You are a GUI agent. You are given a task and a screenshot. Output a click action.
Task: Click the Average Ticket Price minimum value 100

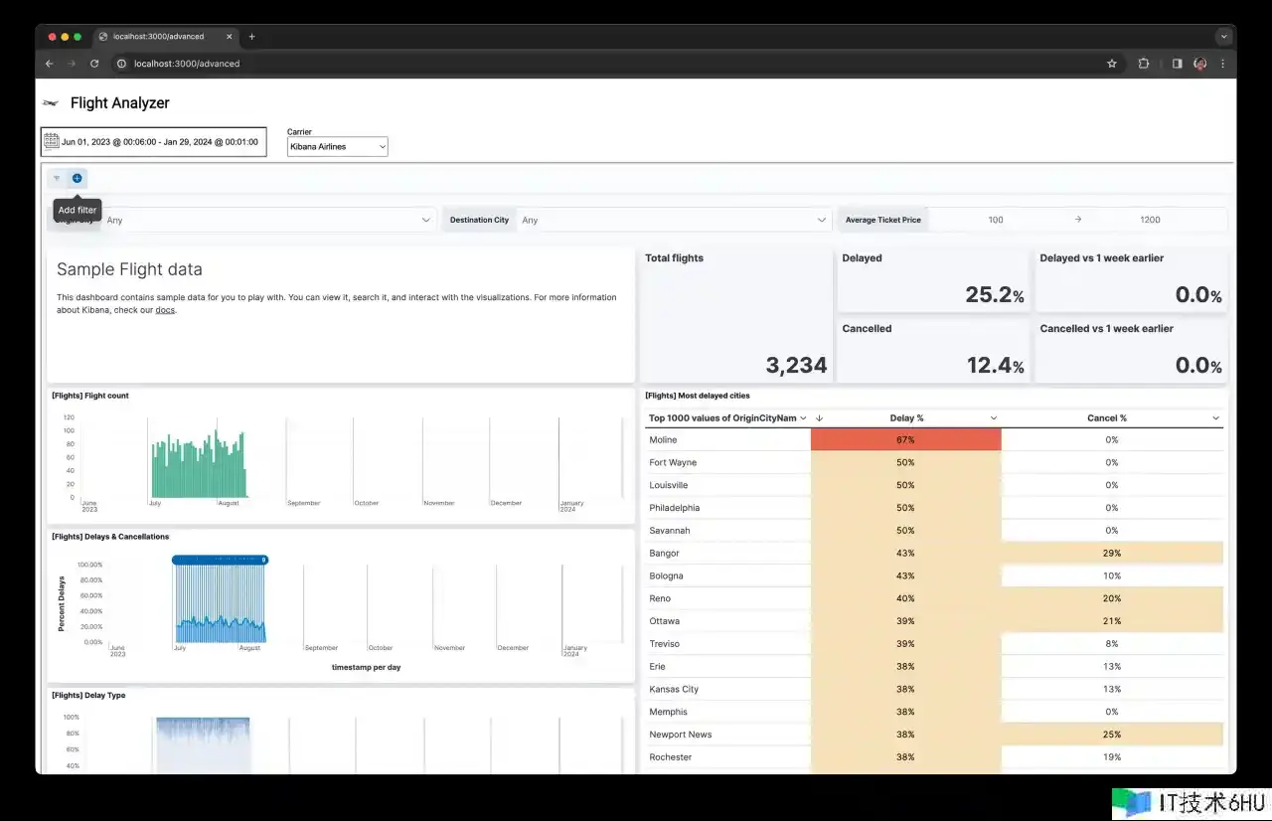click(x=995, y=220)
